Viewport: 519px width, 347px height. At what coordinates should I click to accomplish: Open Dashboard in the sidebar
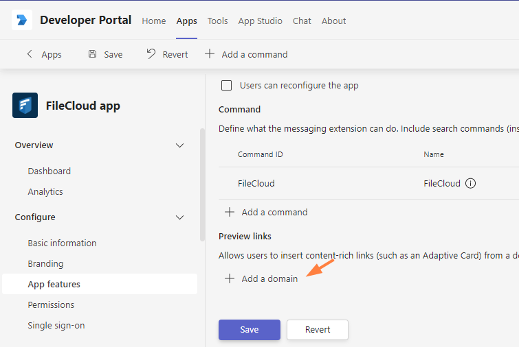49,171
